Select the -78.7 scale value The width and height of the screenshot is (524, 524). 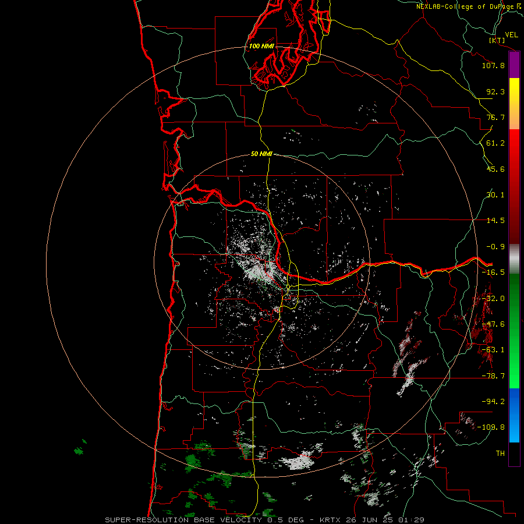pyautogui.click(x=493, y=376)
